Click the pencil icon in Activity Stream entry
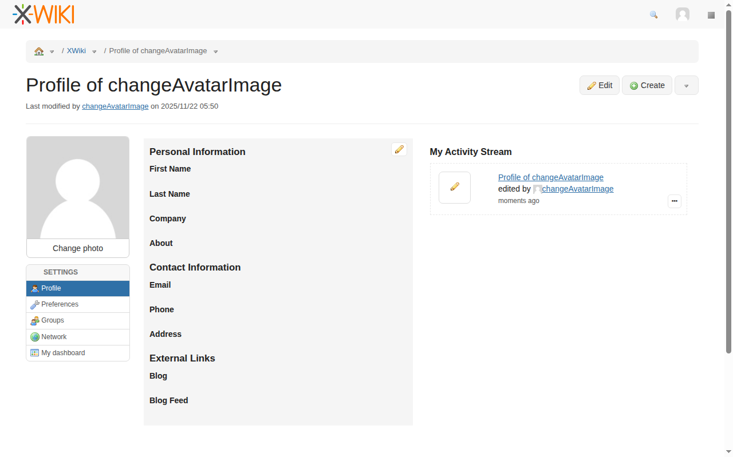This screenshot has height=457, width=733. click(455, 187)
